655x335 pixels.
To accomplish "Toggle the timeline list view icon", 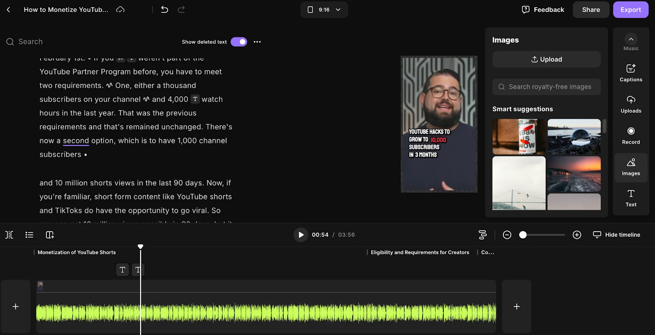I will point(29,235).
